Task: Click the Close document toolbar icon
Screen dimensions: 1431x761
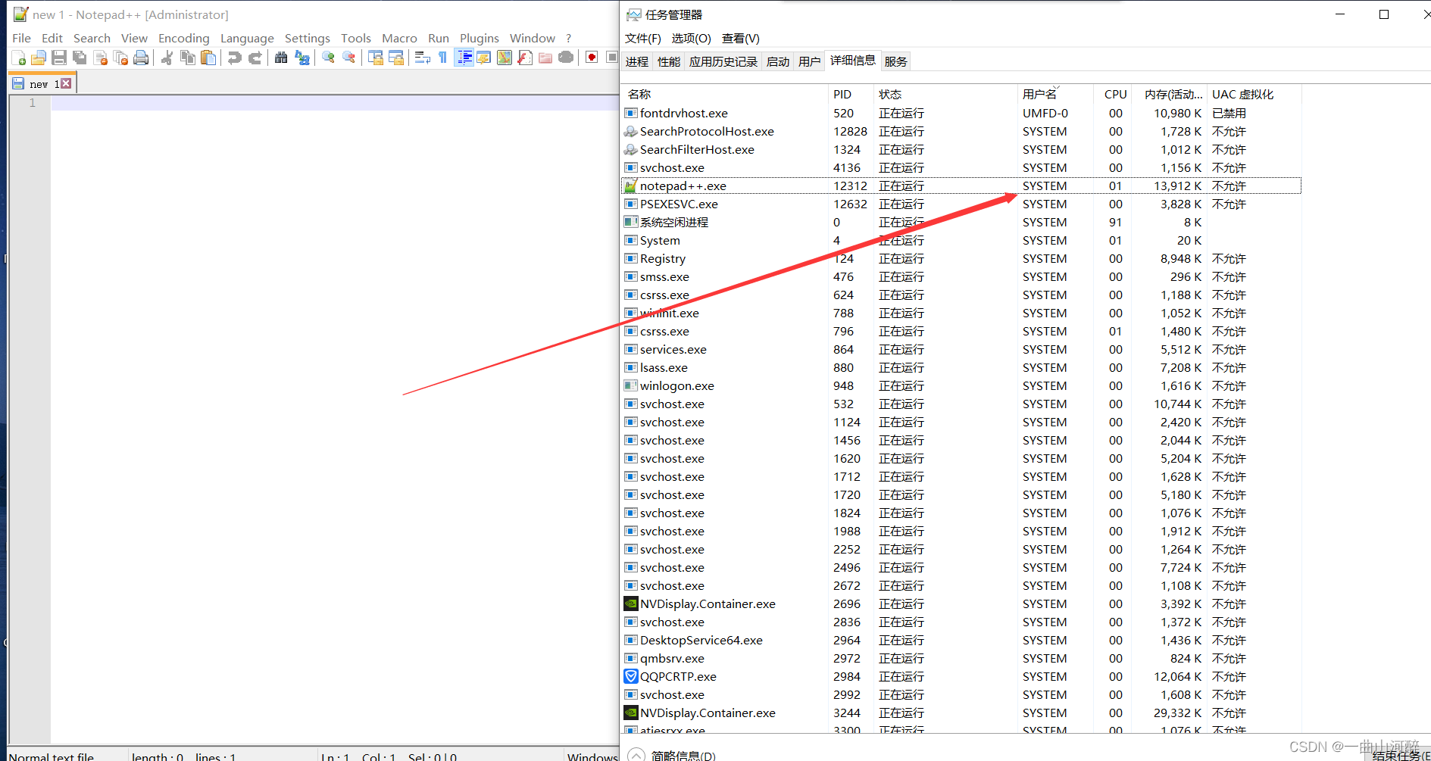Action: click(100, 58)
